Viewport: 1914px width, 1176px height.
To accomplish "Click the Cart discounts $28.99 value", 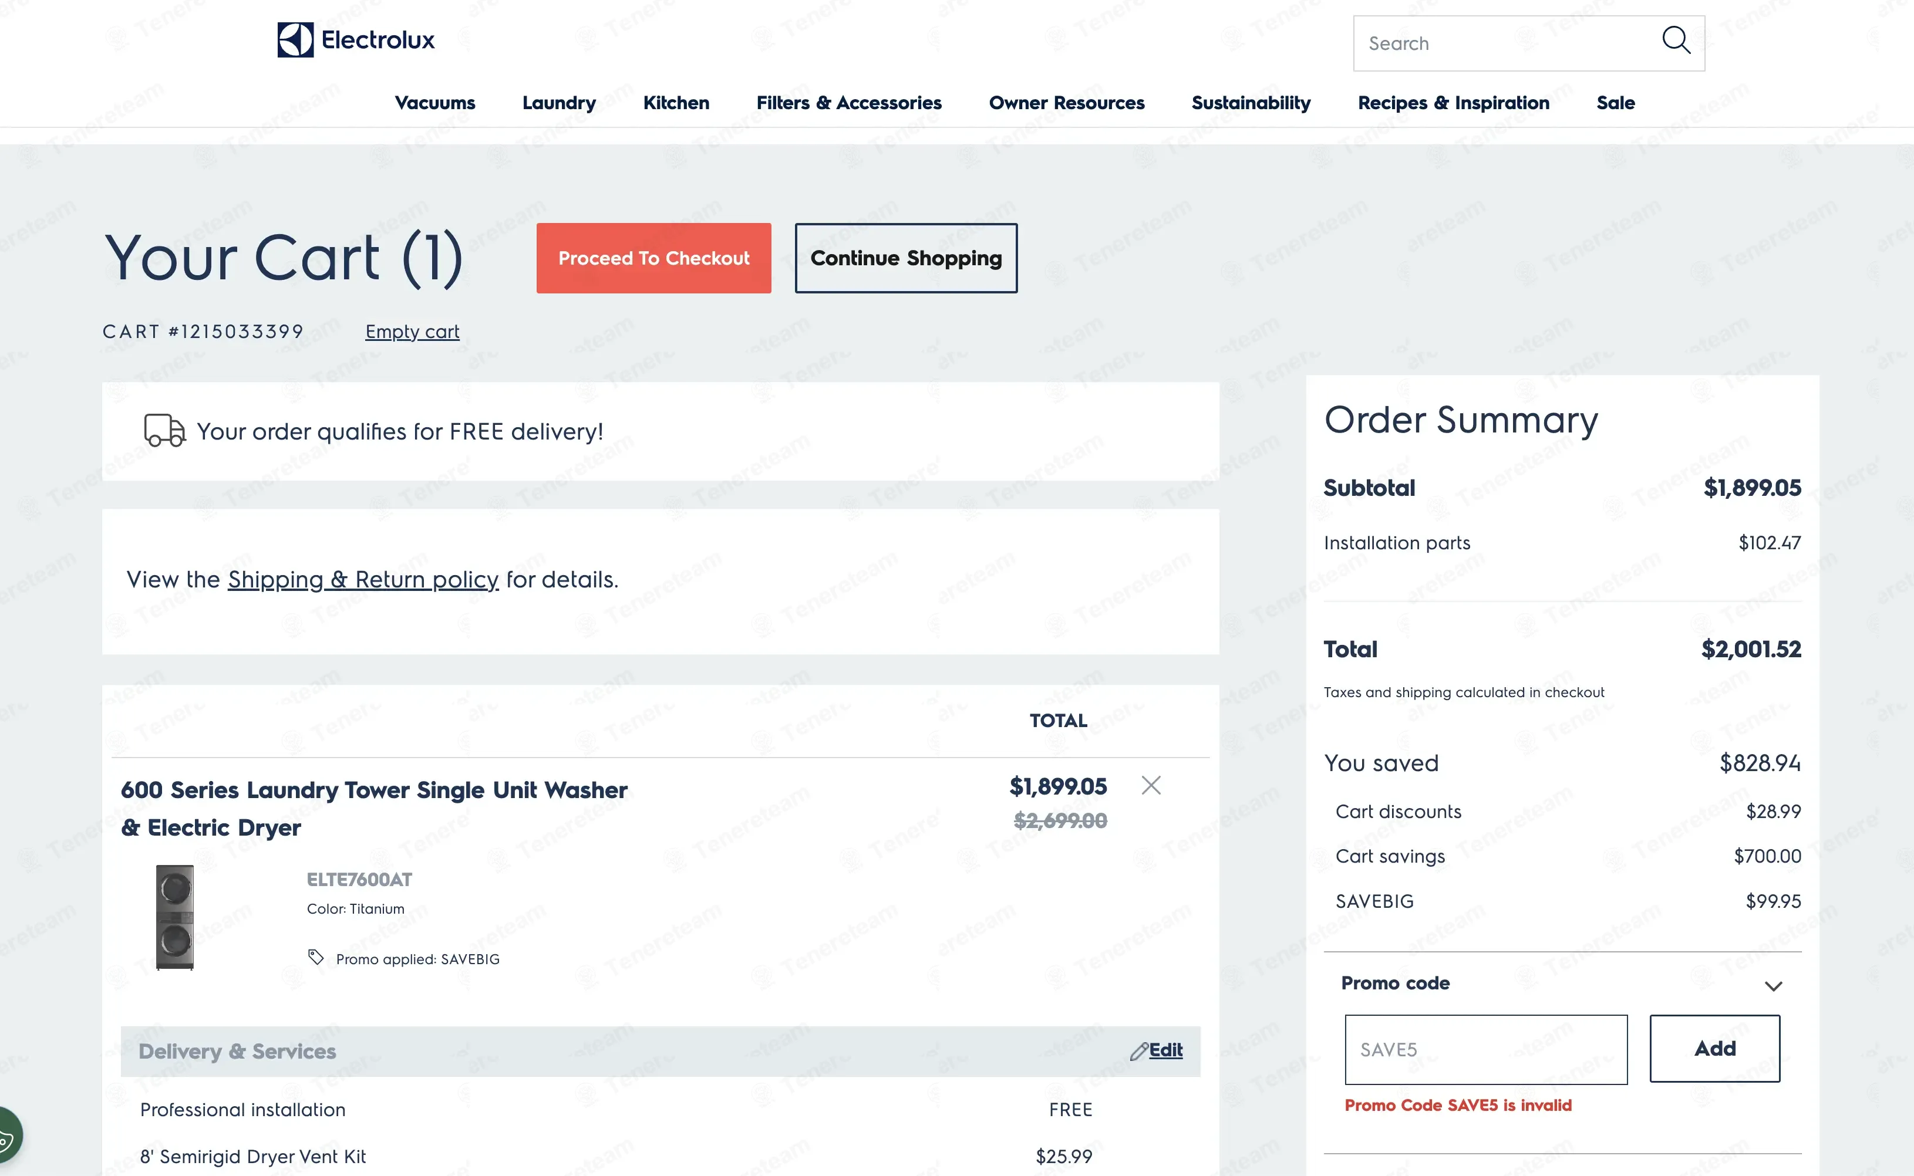I will tap(1773, 811).
